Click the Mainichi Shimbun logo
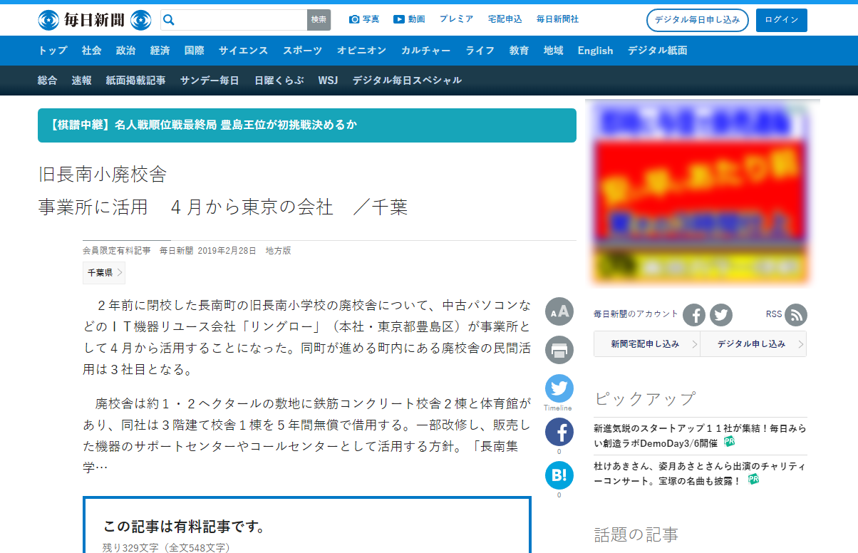Screen dimensions: 858x553 tap(94, 20)
